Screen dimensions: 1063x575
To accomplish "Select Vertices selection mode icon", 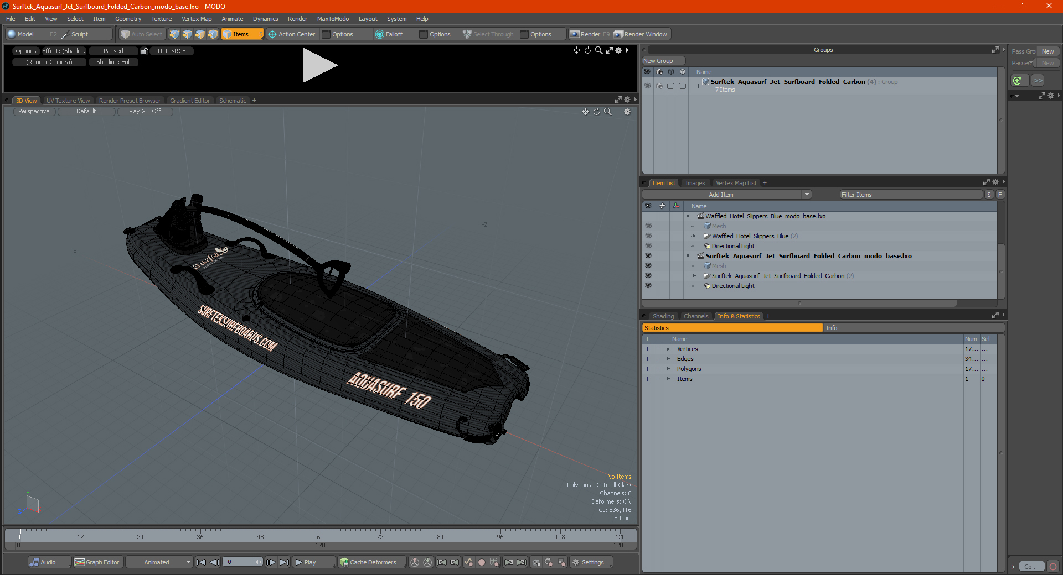I will [x=174, y=34].
